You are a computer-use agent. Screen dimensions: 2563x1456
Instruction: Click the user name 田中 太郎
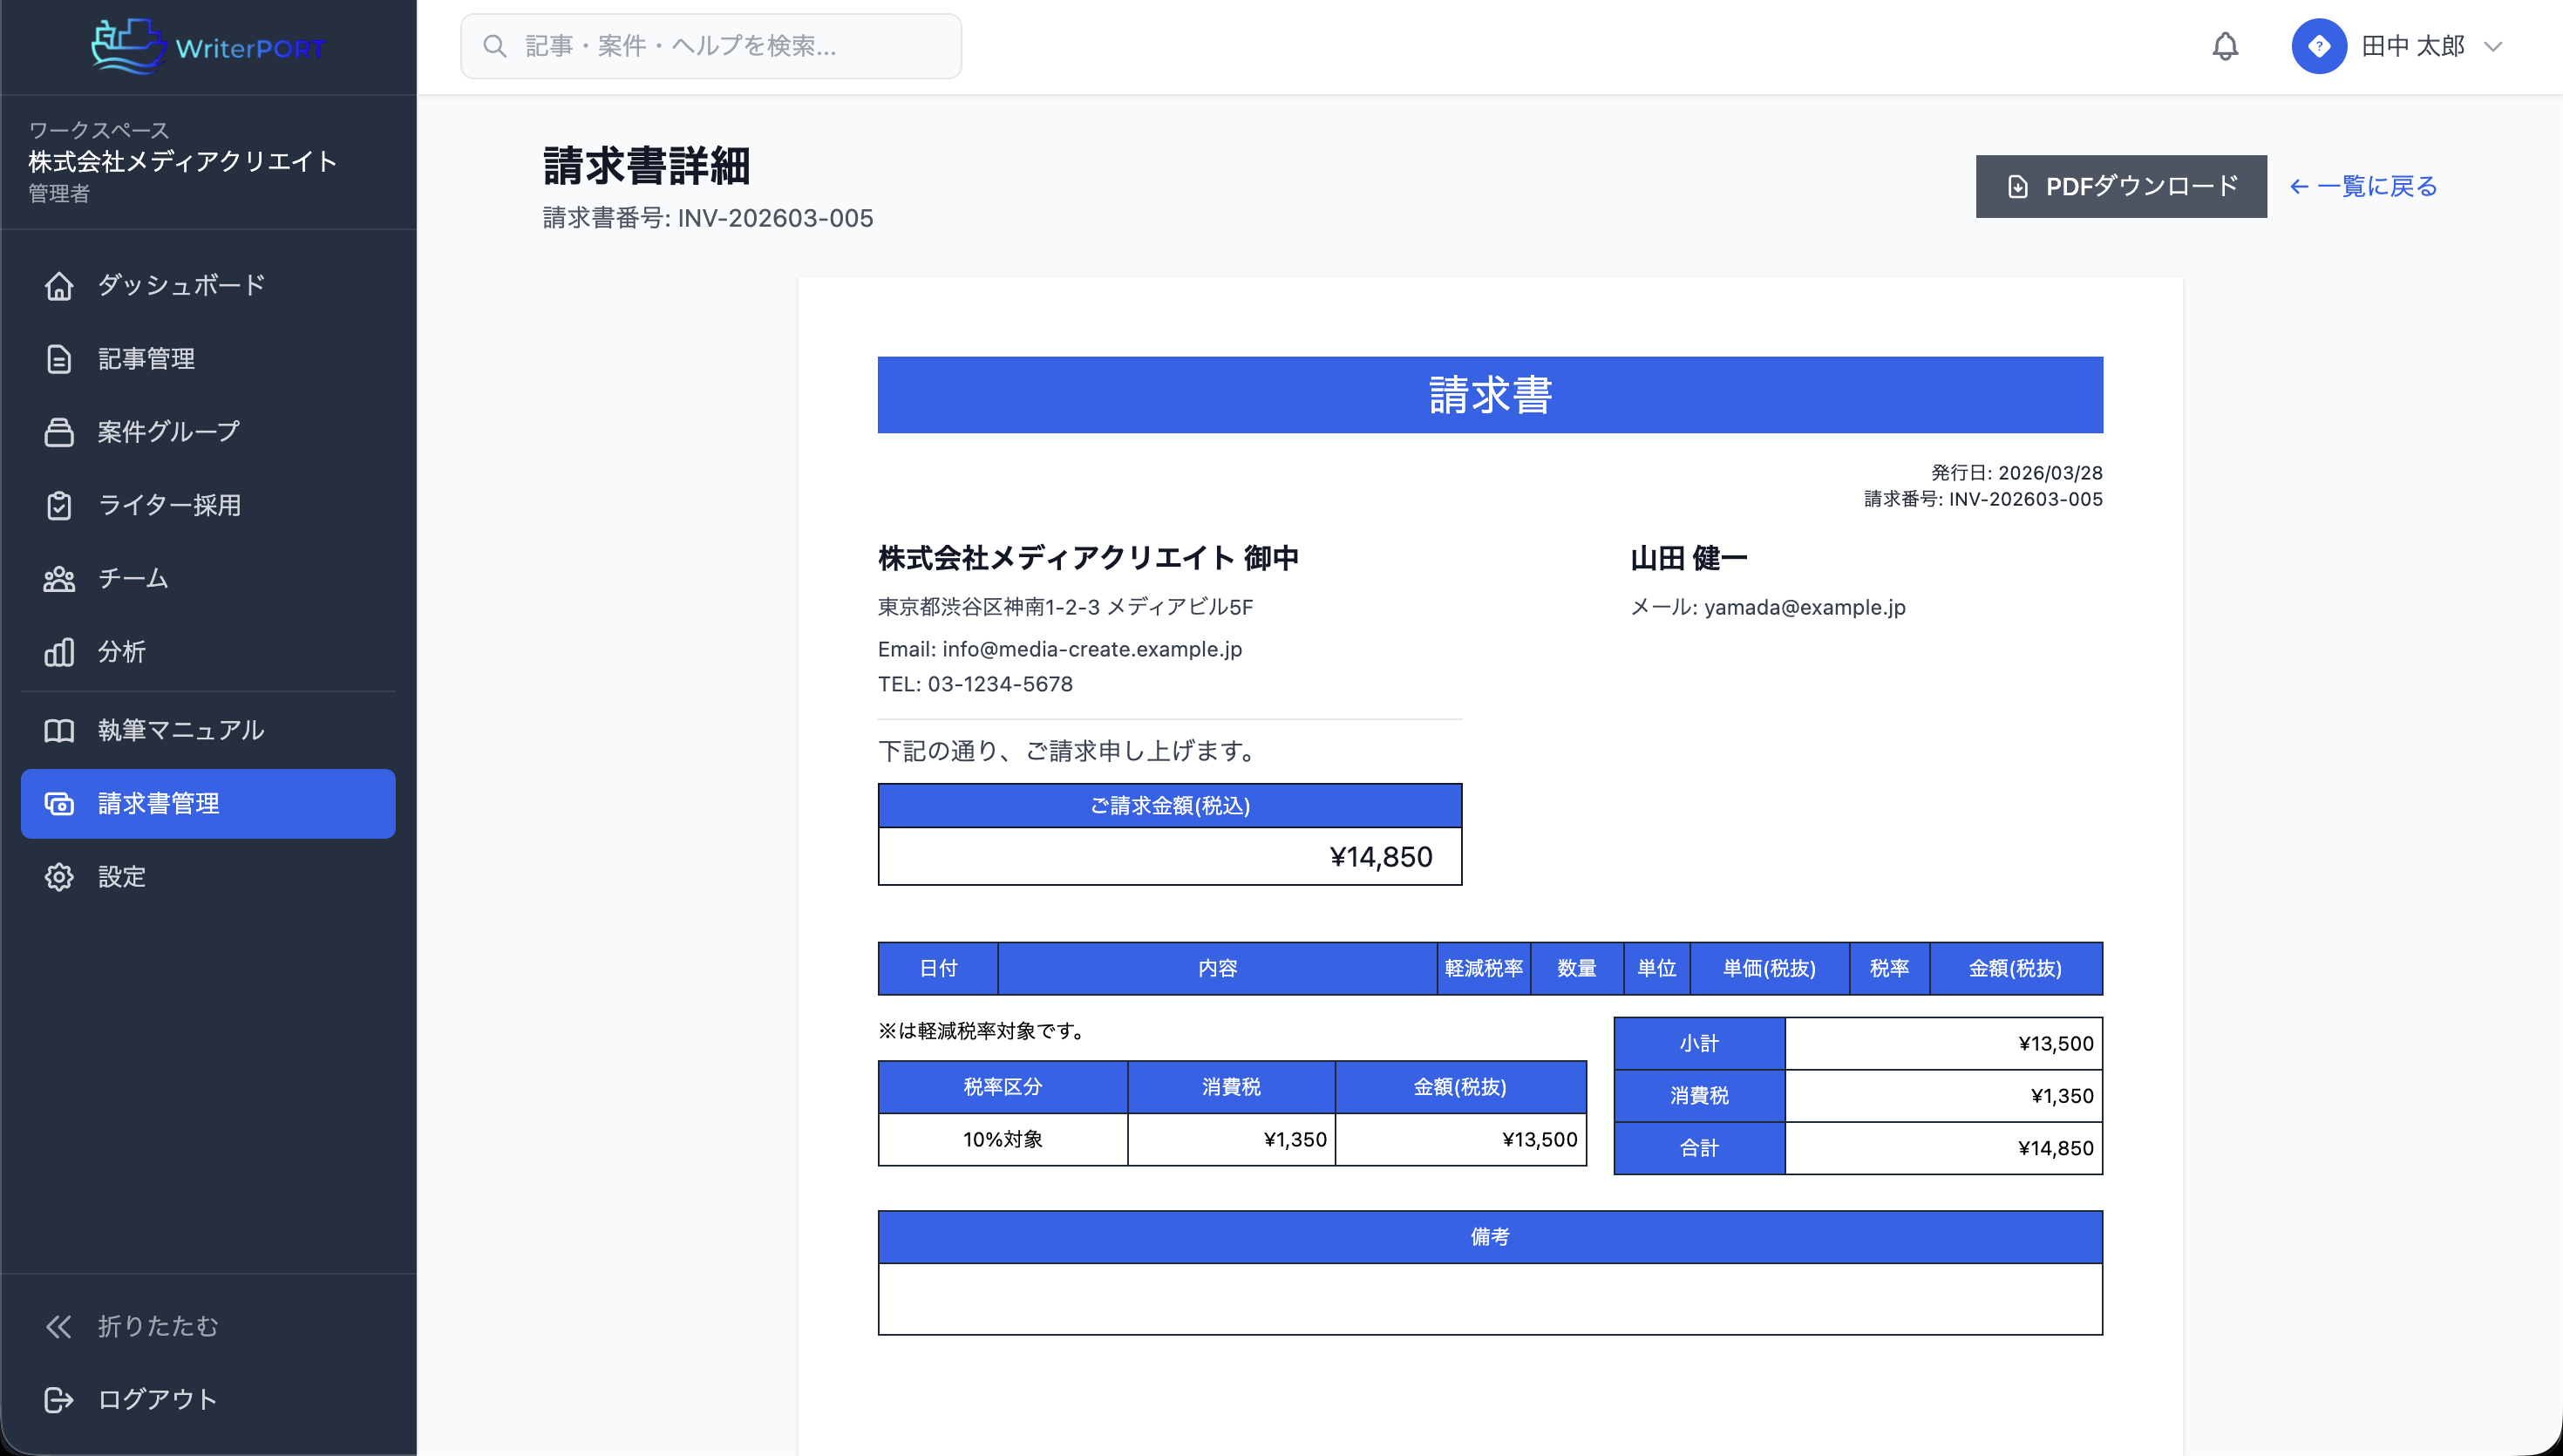2413,46
